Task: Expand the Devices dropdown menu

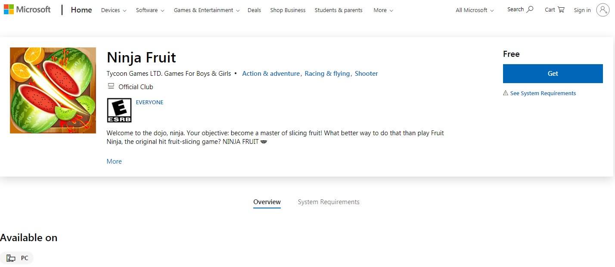Action: [114, 10]
